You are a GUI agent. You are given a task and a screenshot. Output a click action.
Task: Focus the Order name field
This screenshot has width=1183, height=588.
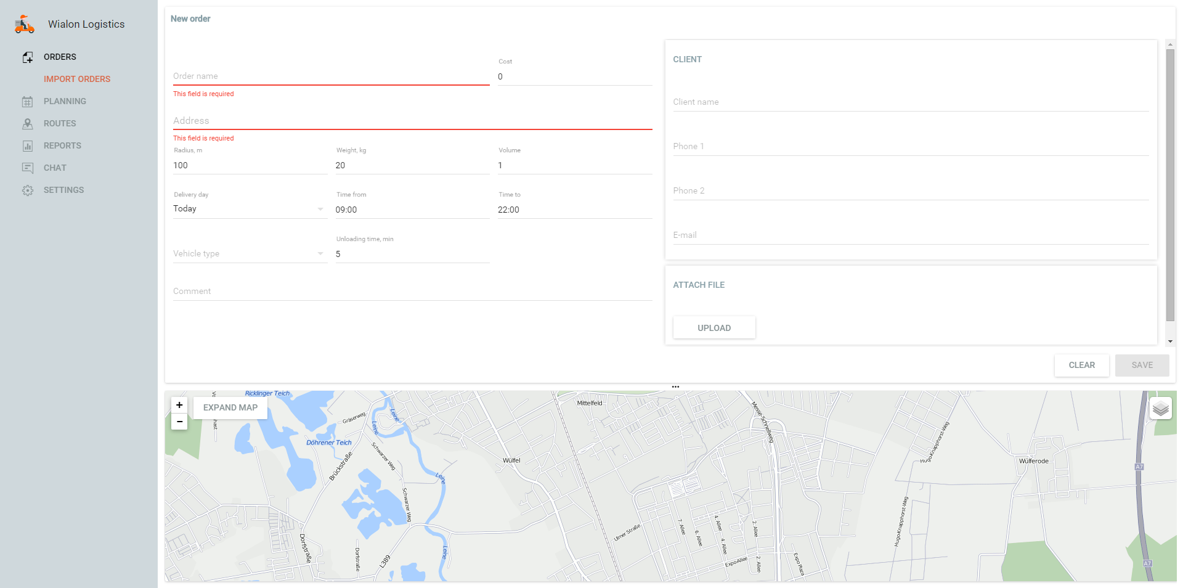tap(331, 76)
